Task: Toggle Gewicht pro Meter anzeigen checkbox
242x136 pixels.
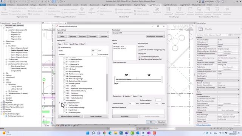Action: (140, 49)
